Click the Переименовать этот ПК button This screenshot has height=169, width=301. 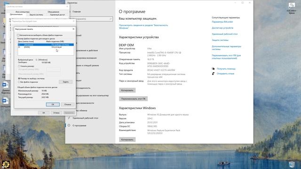coord(133,99)
